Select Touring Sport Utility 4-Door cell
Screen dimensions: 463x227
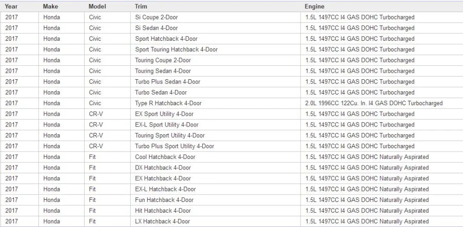(216, 135)
